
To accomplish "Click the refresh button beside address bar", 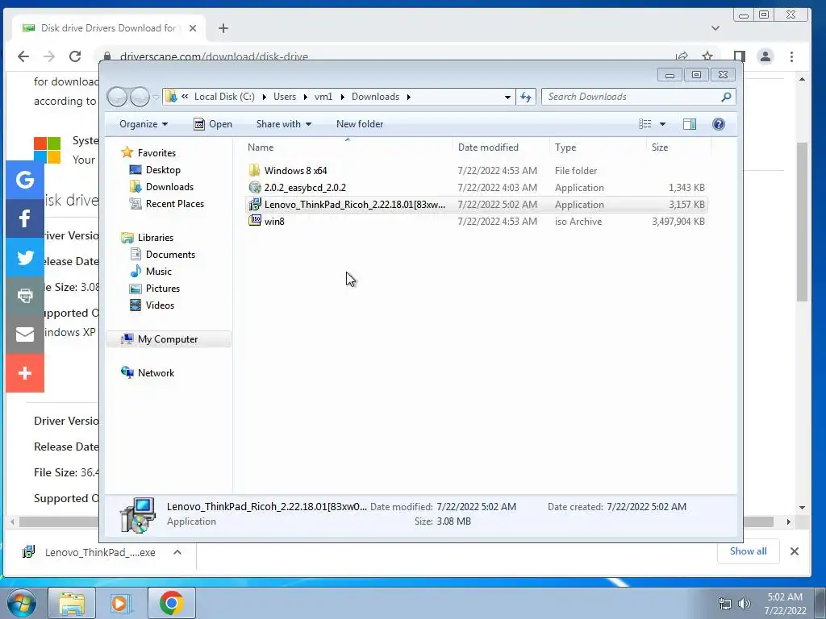I will pyautogui.click(x=526, y=97).
